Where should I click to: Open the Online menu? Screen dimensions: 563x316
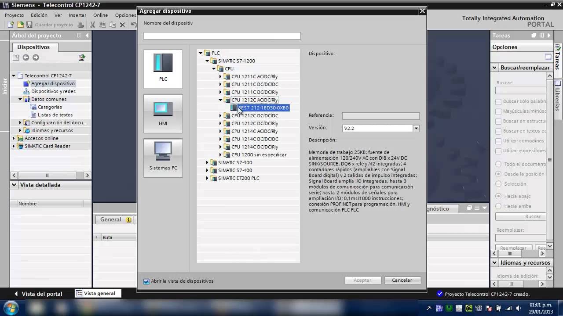coord(100,15)
